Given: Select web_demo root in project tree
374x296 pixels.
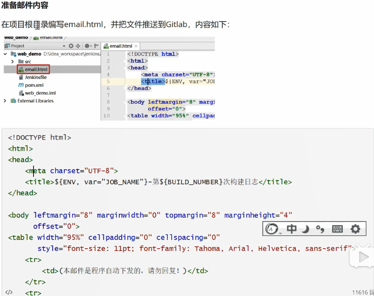Looking at the screenshot, I should [x=29, y=54].
